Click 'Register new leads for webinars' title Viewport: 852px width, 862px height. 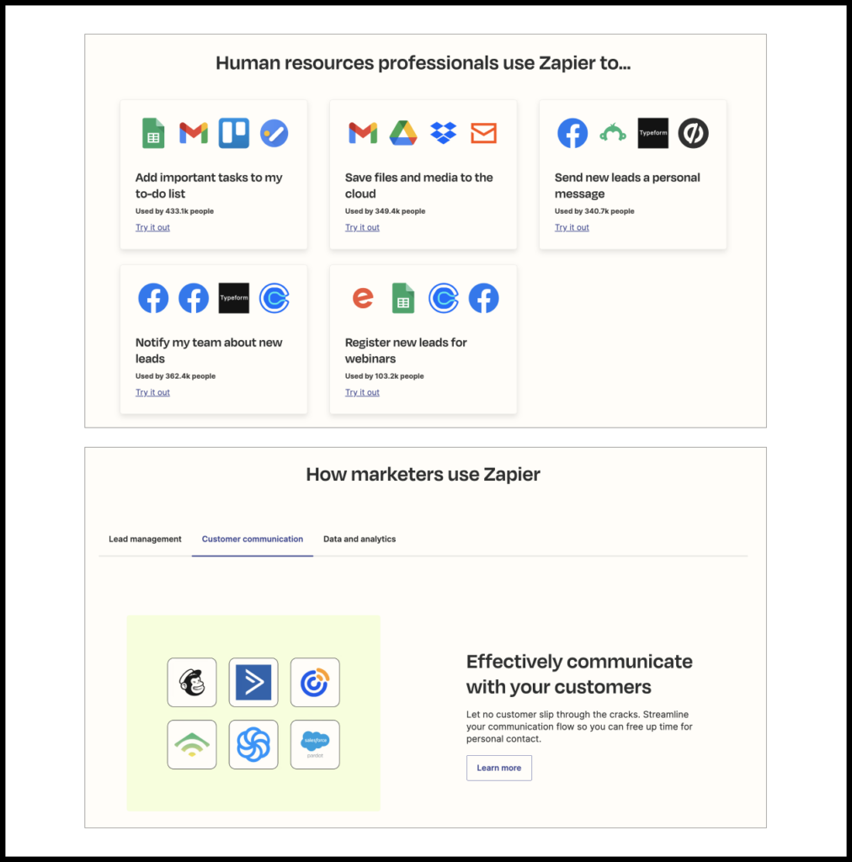(x=406, y=351)
